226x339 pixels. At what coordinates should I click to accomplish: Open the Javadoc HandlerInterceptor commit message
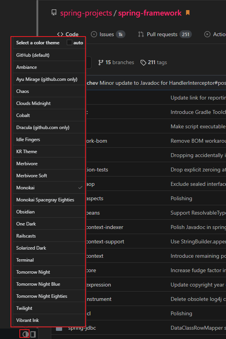[163, 83]
